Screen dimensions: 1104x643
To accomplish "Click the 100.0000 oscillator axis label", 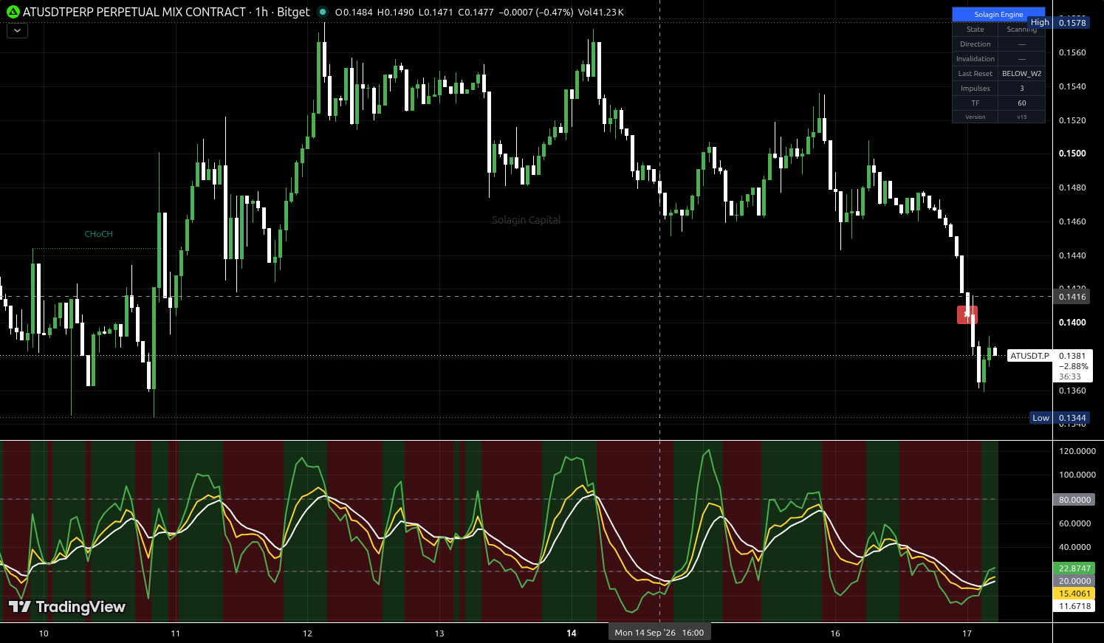I will coord(1077,475).
